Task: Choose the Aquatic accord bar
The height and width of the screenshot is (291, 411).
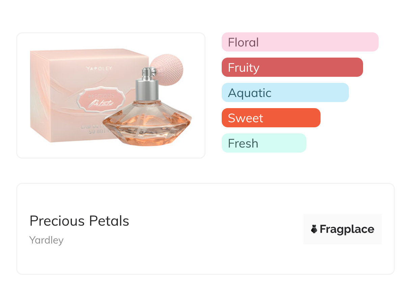Action: coord(285,93)
